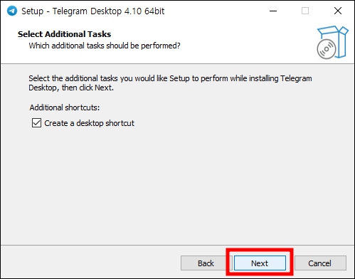Close the setup window with X
The width and height of the screenshot is (355, 279).
[338, 11]
